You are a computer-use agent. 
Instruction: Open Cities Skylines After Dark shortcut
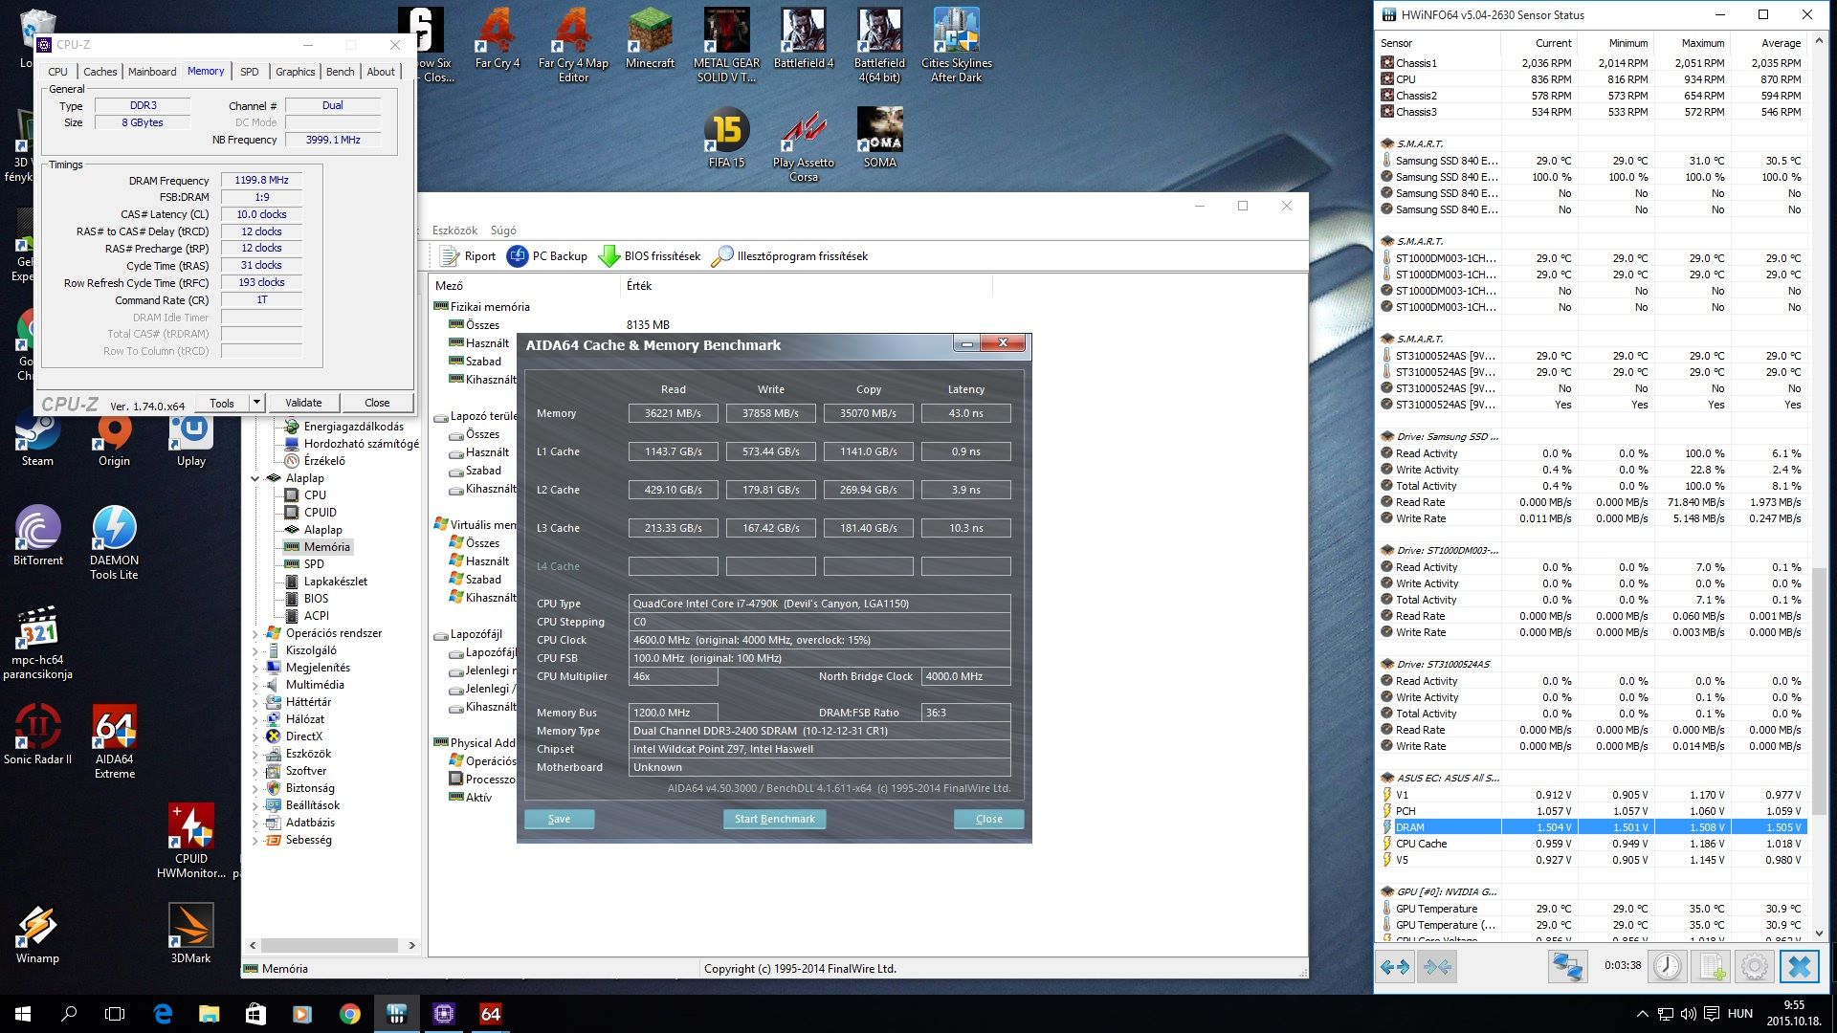[956, 46]
